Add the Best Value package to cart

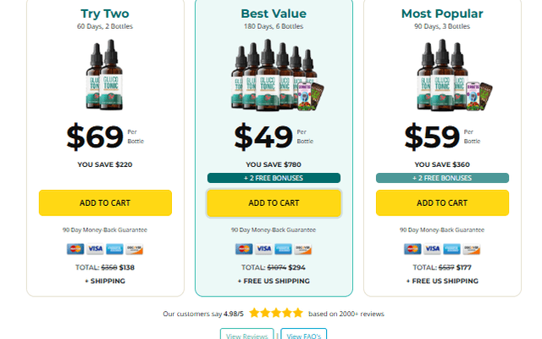pyautogui.click(x=274, y=203)
